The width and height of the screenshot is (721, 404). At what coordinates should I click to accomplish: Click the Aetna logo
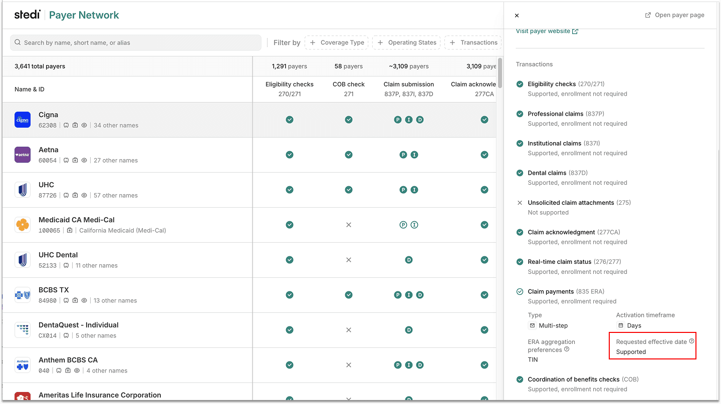coord(23,155)
